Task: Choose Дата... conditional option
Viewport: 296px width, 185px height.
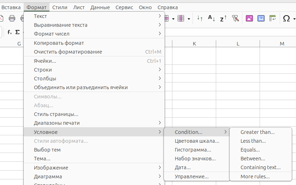Action: point(197,167)
